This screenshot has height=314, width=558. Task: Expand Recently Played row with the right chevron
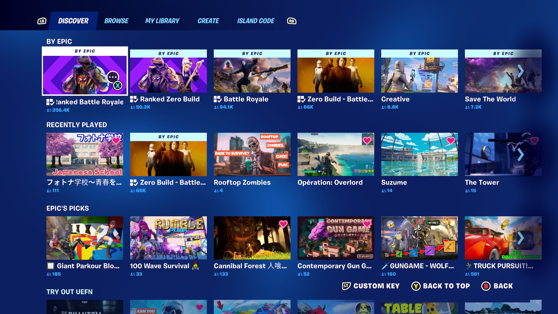521,155
